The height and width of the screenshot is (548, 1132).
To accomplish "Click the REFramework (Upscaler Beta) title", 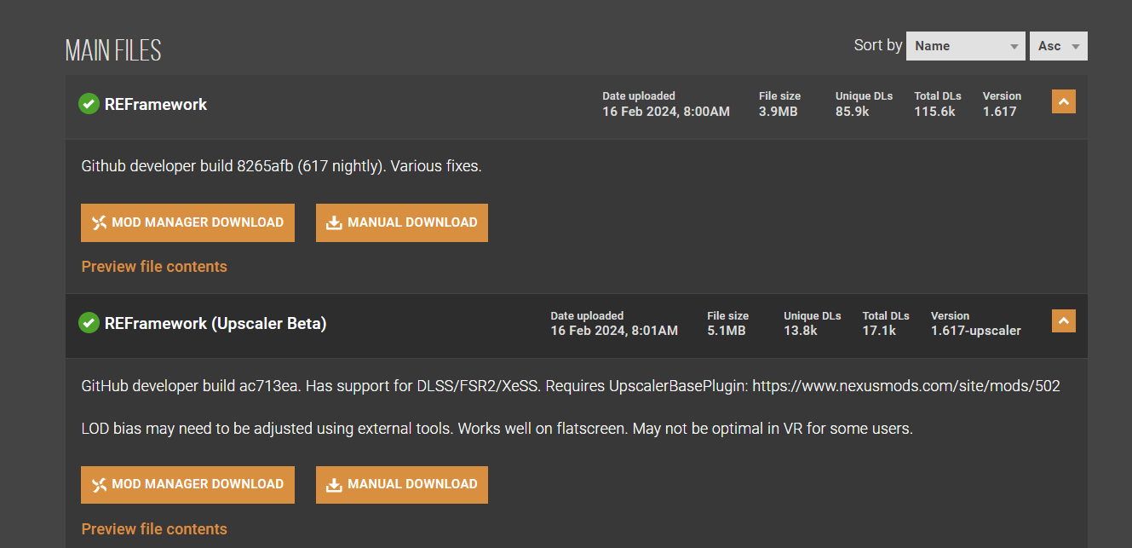I will [215, 323].
